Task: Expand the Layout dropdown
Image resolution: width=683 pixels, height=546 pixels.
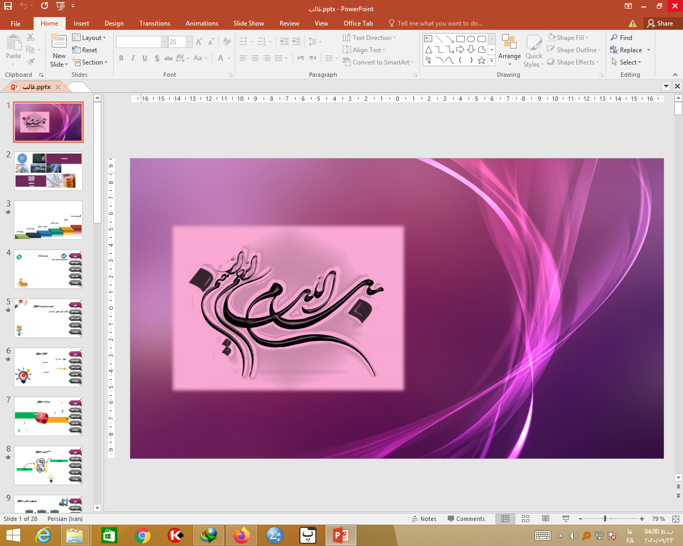Action: 90,38
